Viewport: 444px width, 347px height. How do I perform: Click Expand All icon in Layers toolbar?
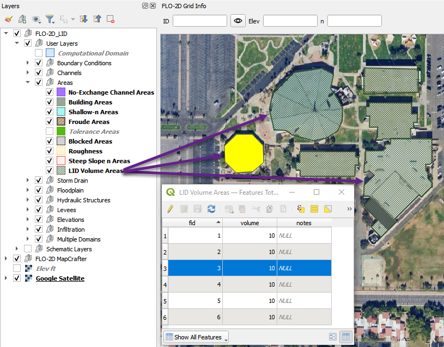click(x=83, y=19)
